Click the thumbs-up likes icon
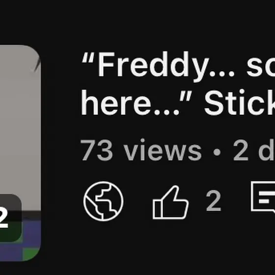The height and width of the screenshot is (275, 275). (x=170, y=202)
